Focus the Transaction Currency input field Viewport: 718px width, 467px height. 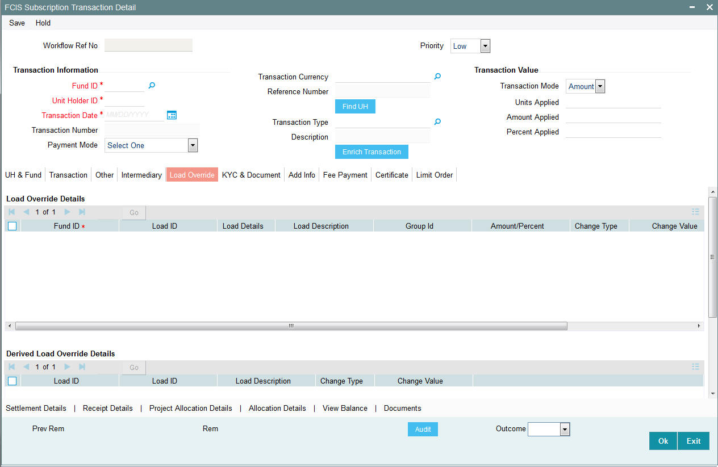pos(383,77)
